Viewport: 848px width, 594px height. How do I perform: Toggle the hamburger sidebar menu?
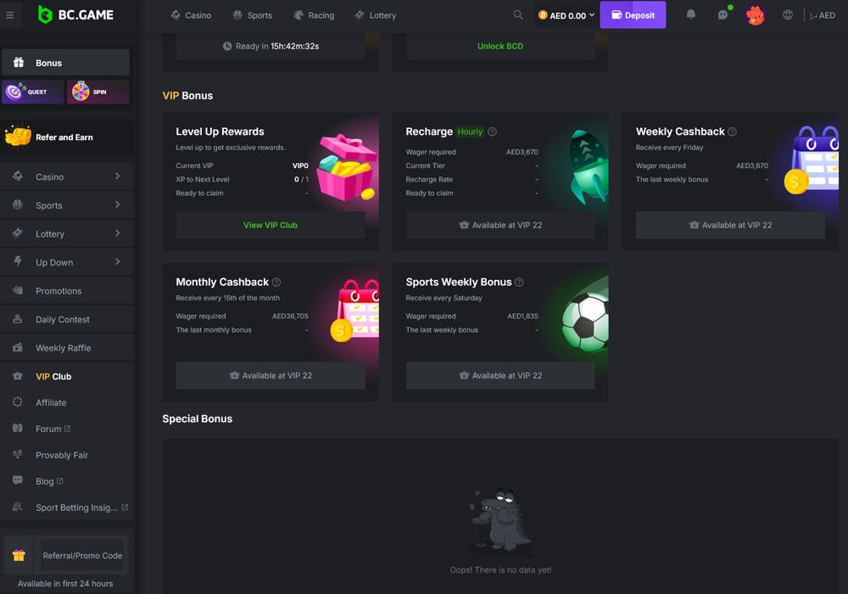[x=9, y=15]
